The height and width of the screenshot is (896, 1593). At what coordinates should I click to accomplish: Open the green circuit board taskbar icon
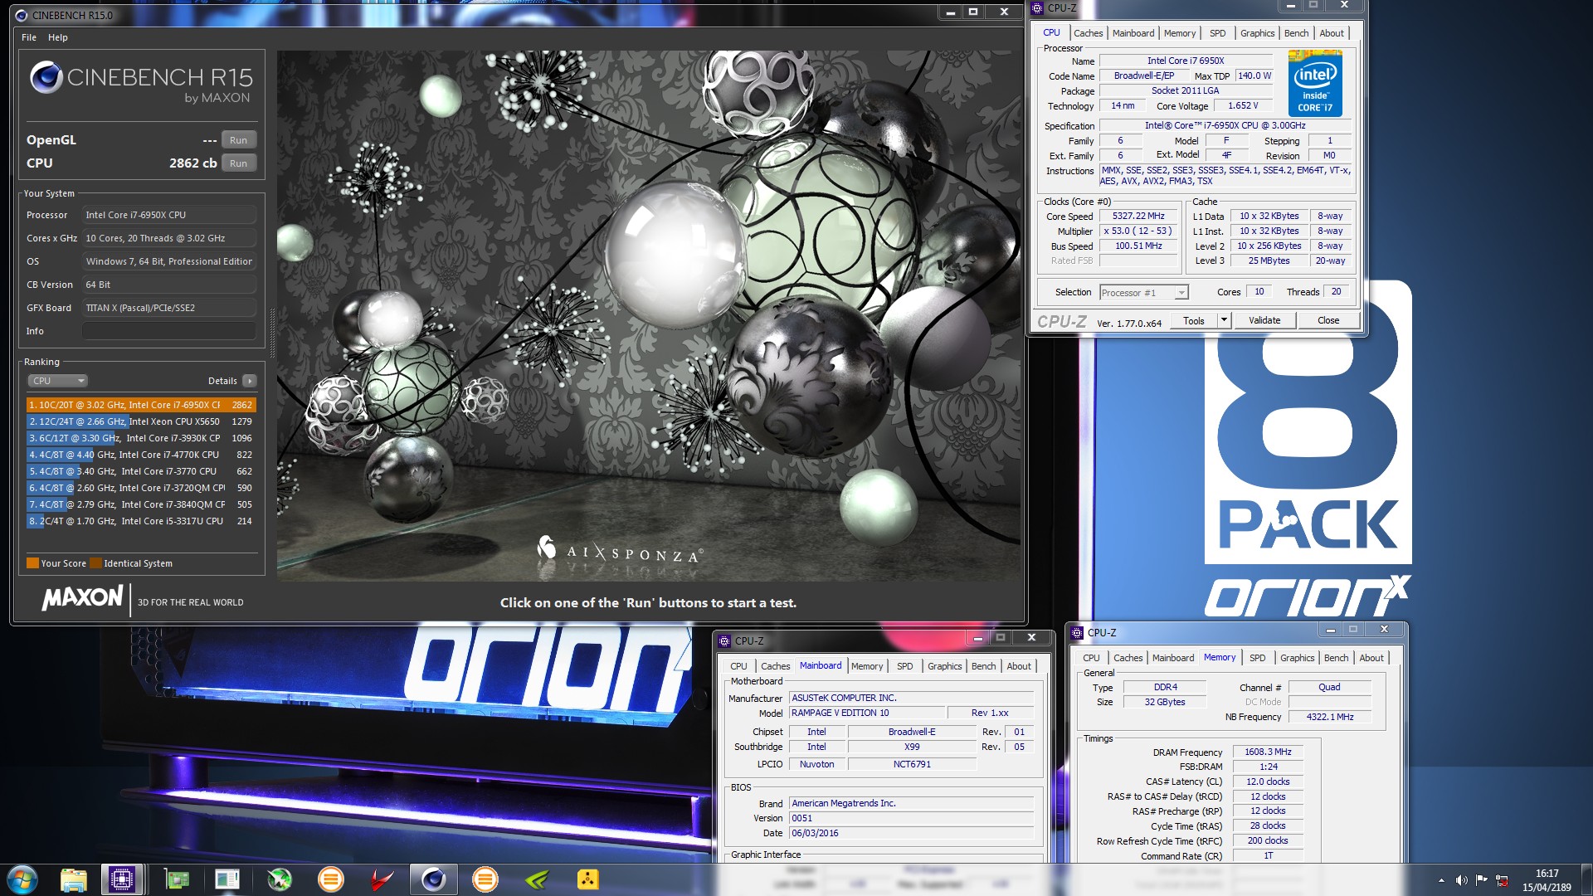pos(177,879)
